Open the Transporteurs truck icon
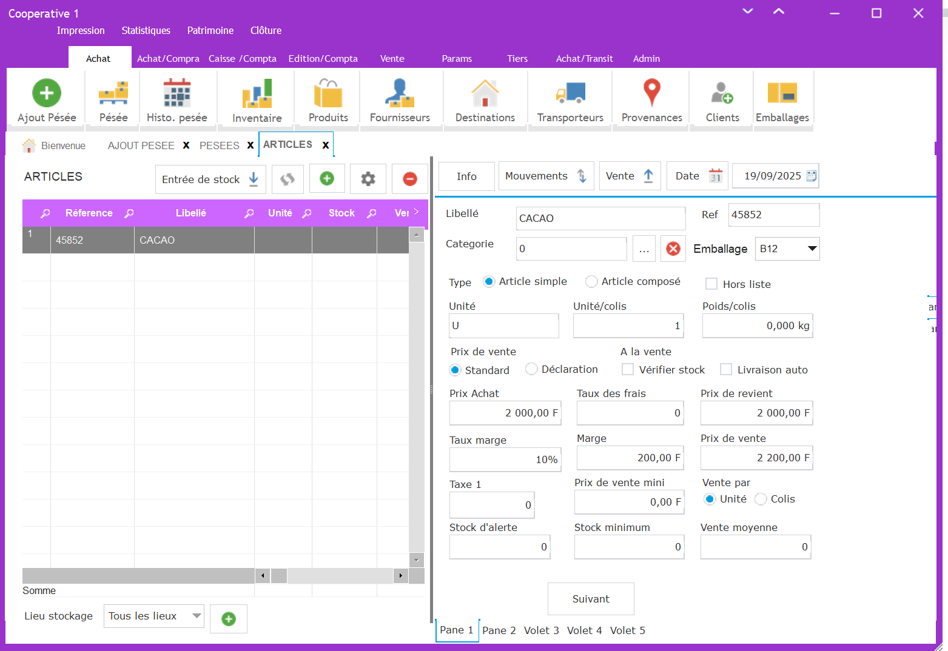Image resolution: width=948 pixels, height=651 pixels. tap(570, 93)
